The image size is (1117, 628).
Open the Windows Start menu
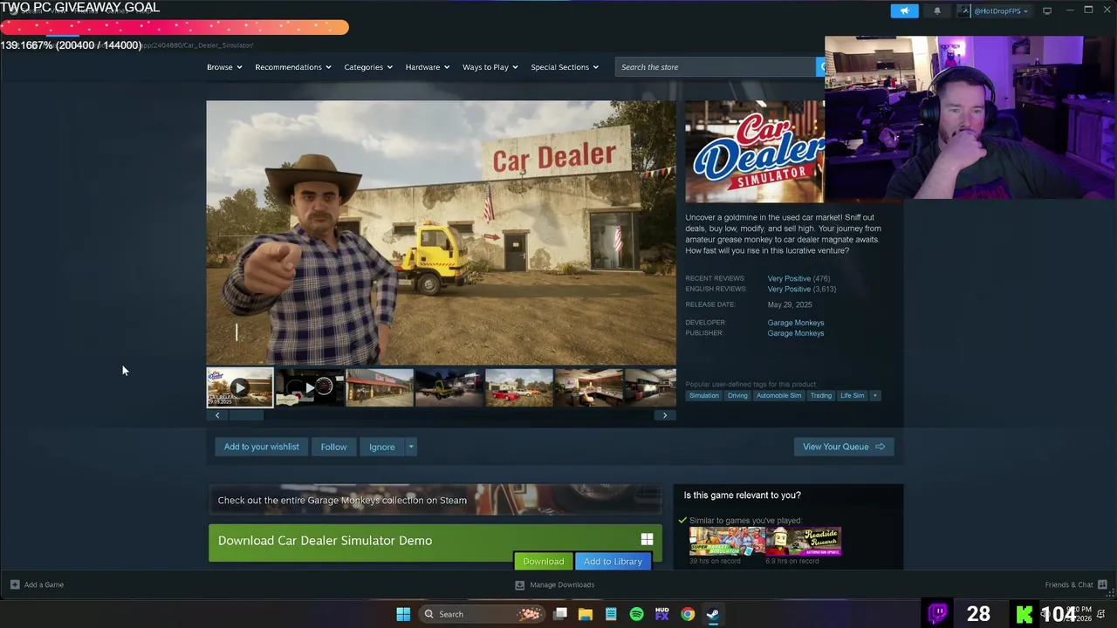[403, 614]
